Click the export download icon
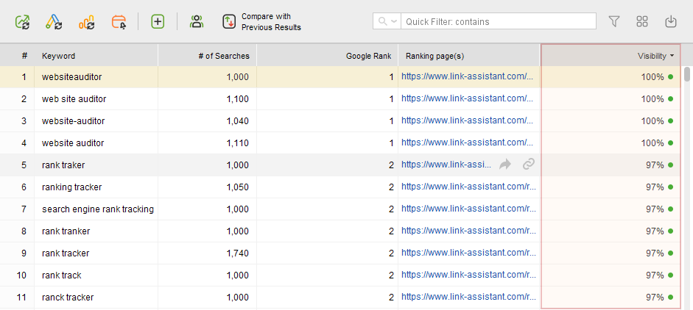The height and width of the screenshot is (310, 693). (x=670, y=22)
